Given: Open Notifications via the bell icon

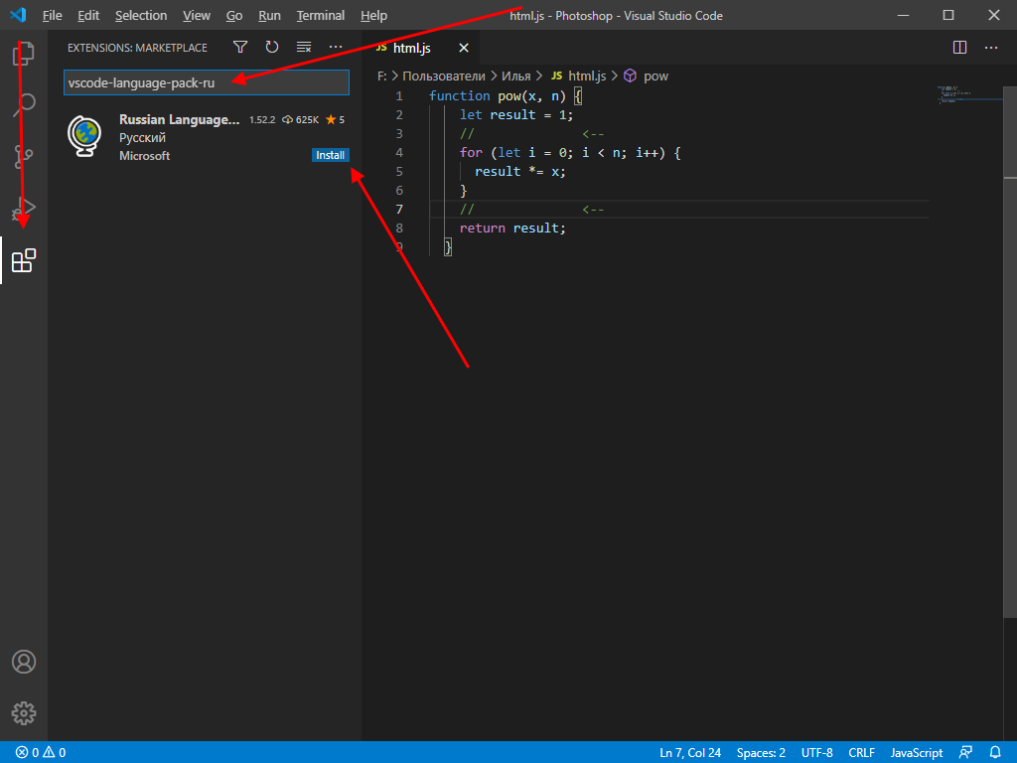Looking at the screenshot, I should pos(996,752).
